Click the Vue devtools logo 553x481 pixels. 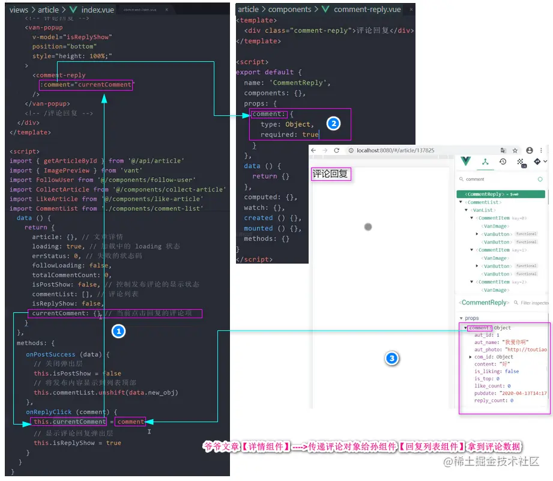coord(465,162)
